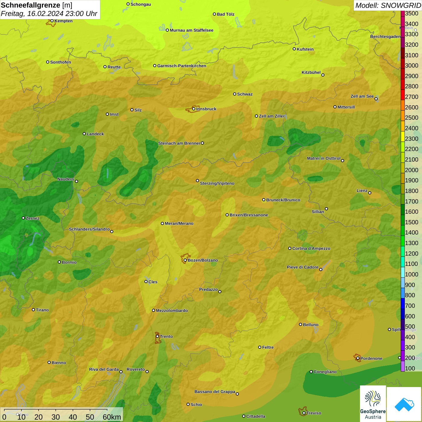Click the GeoSphere Austria logo

point(373,404)
